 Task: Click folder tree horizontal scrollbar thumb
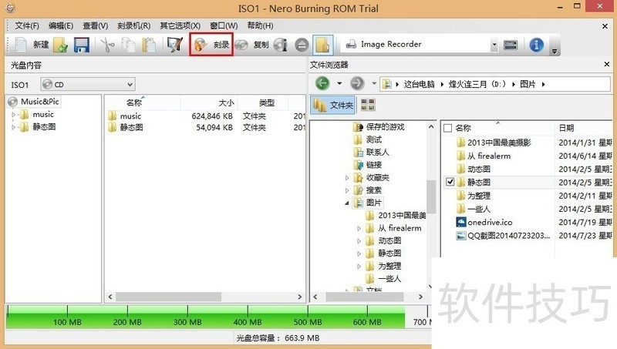coord(365,297)
